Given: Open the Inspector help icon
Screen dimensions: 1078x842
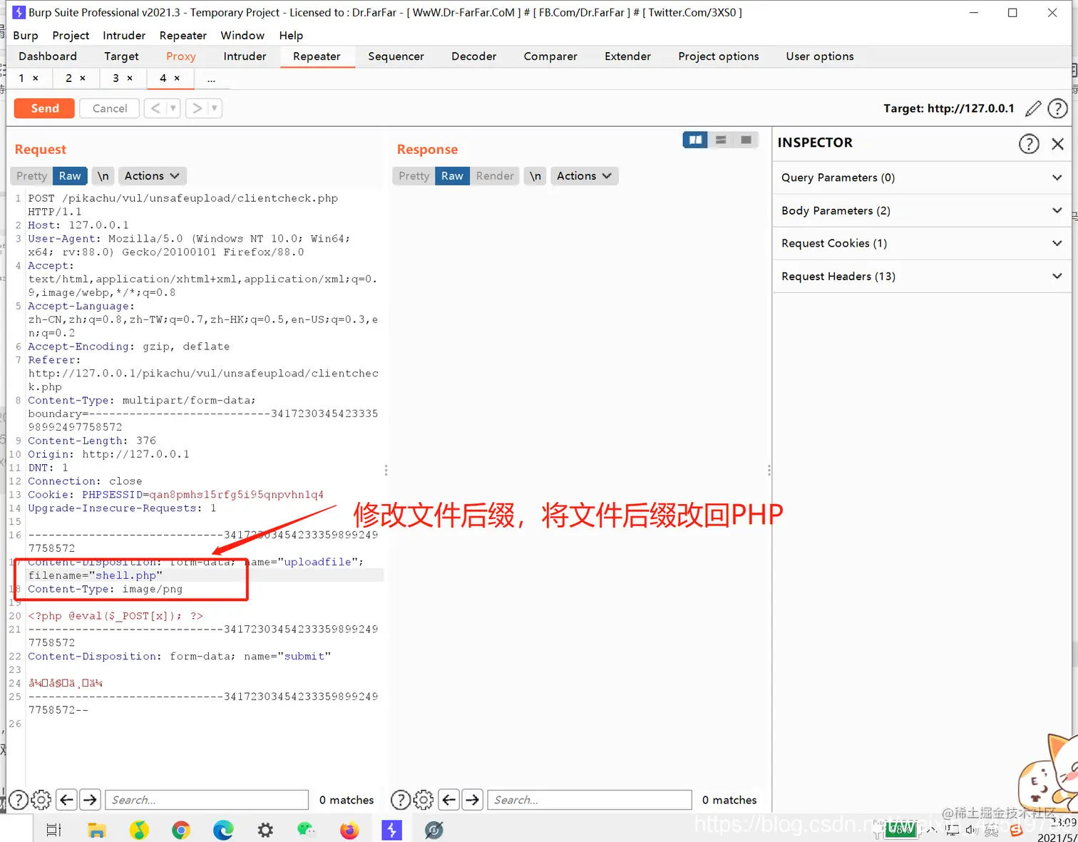Looking at the screenshot, I should pyautogui.click(x=1029, y=143).
